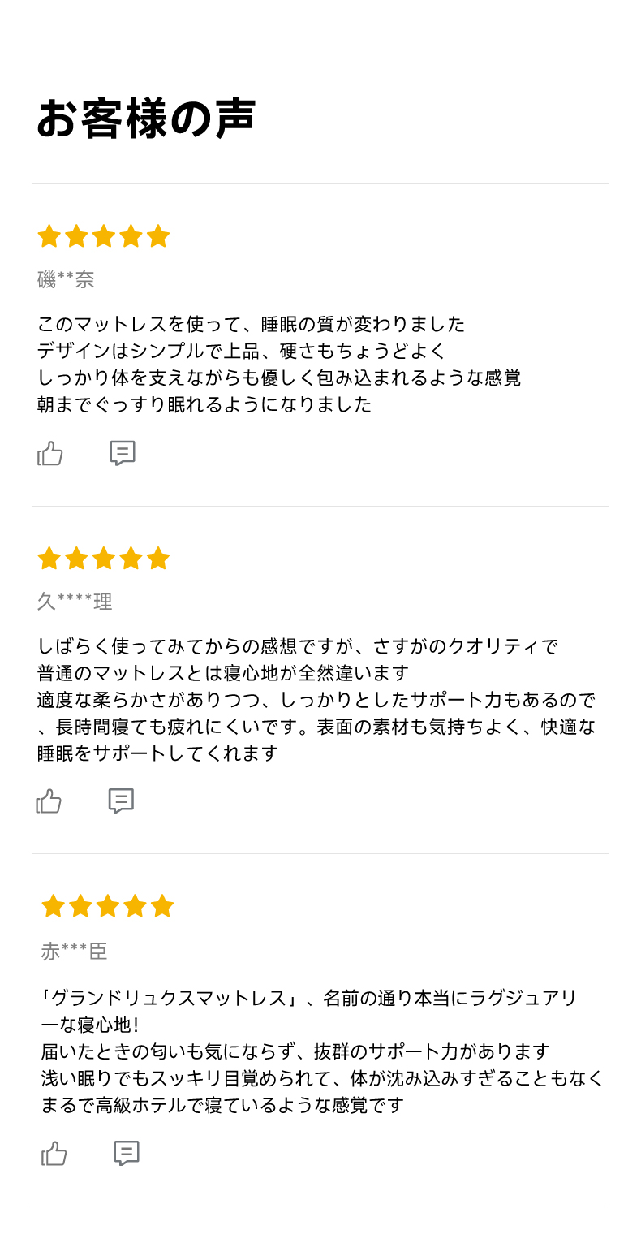Click the review text starting しばらく使ってみて
The height and width of the screenshot is (1256, 641).
317,699
